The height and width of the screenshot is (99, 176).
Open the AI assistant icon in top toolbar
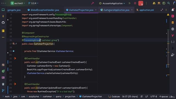164,3
